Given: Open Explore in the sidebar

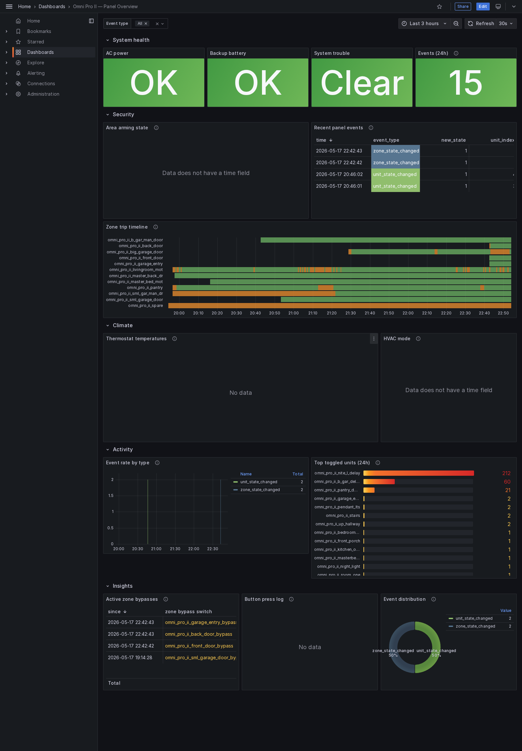Looking at the screenshot, I should (36, 63).
